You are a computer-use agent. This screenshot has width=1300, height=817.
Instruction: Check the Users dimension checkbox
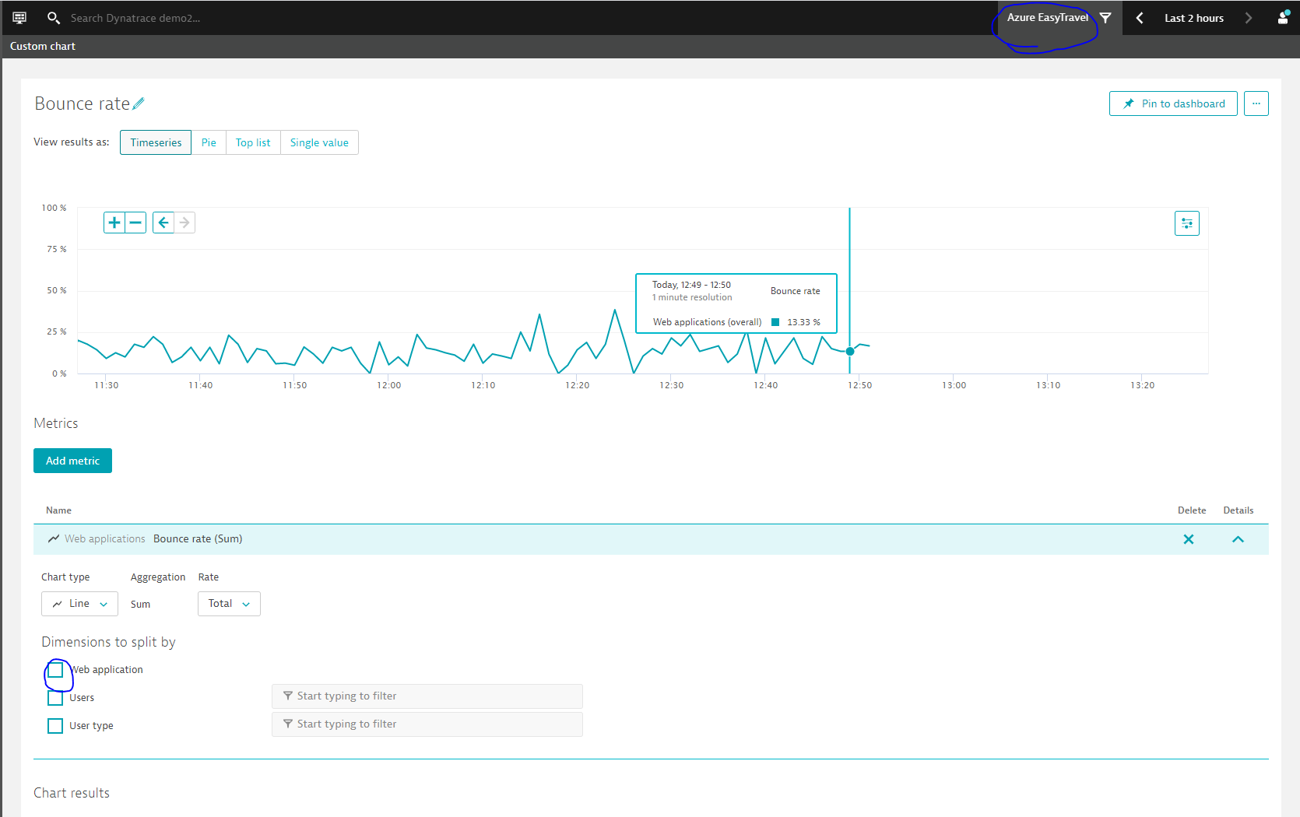[55, 698]
